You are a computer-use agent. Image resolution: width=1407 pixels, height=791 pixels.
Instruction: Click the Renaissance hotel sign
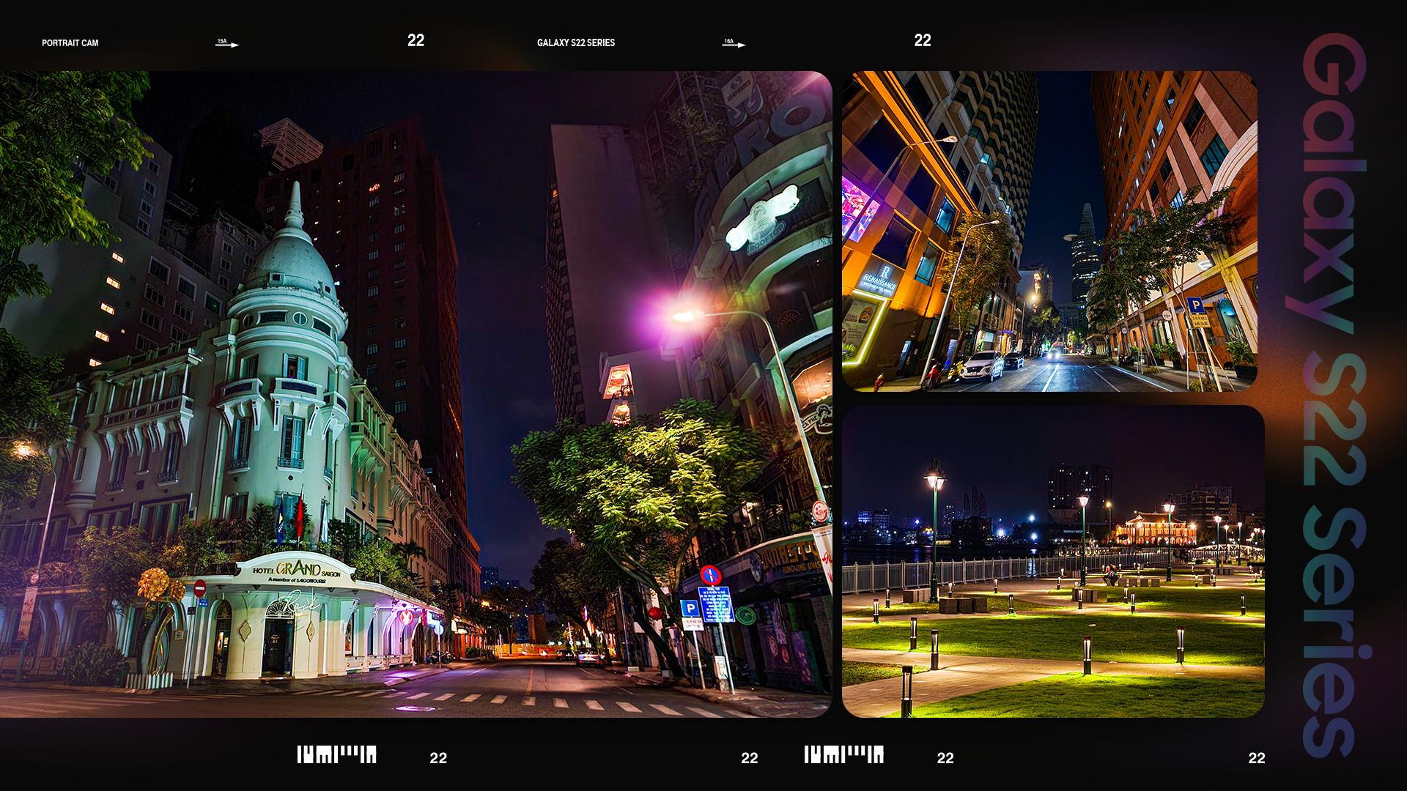(x=880, y=278)
